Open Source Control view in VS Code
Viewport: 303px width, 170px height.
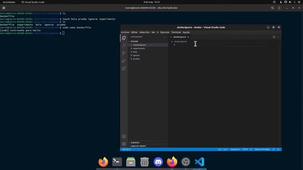coord(124,53)
